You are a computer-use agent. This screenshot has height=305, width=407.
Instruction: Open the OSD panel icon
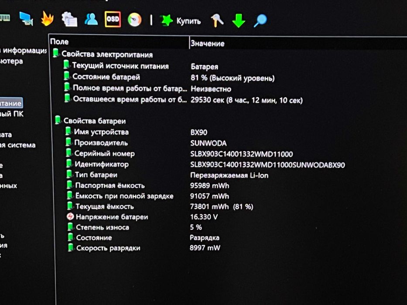113,19
